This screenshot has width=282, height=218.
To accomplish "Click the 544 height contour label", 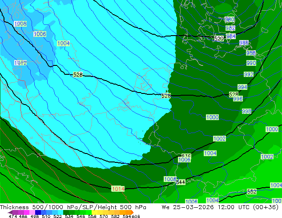I will tap(181, 182).
